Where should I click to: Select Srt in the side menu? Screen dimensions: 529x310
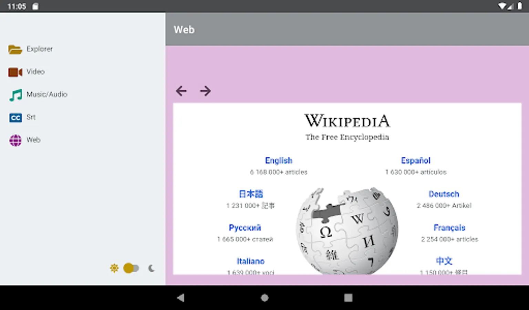tap(31, 117)
